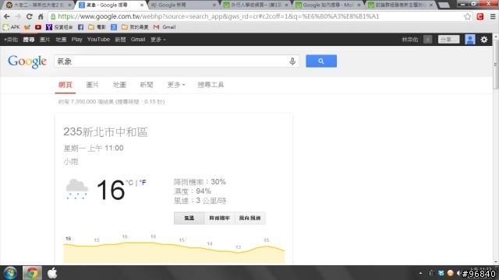Viewport: 499px width, 280px height.
Task: Open the Windows Start orb
Action: [x=10, y=273]
